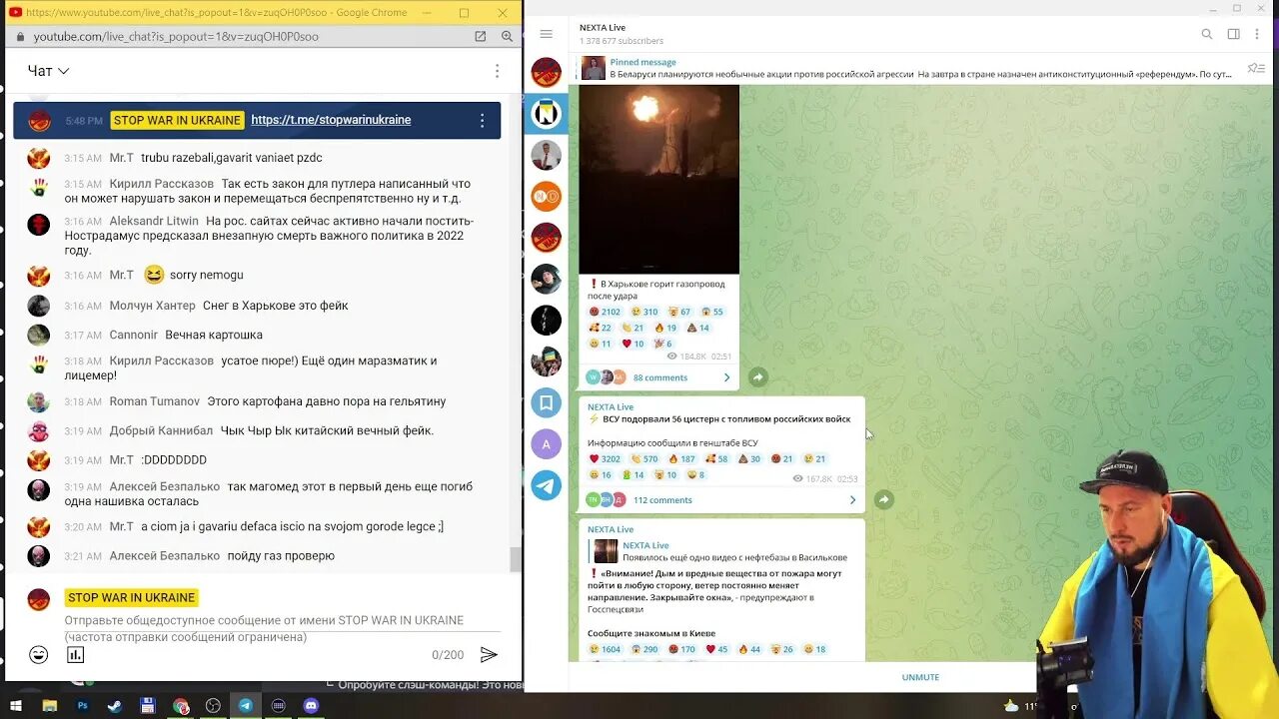Open File Explorer from taskbar
The width and height of the screenshot is (1279, 719).
[x=49, y=706]
